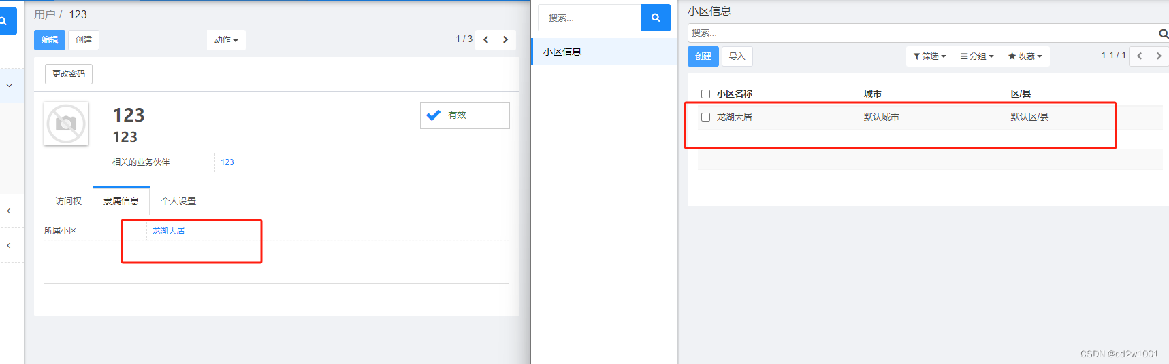Click the 导入 import button
Screen dimensions: 1169x364
point(737,56)
